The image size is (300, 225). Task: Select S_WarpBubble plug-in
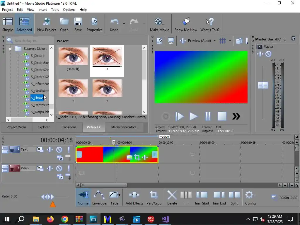click(x=40, y=112)
